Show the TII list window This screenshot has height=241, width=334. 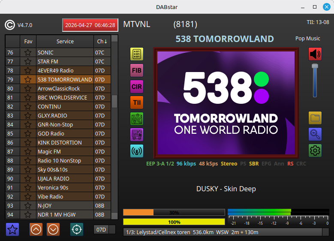pyautogui.click(x=137, y=102)
